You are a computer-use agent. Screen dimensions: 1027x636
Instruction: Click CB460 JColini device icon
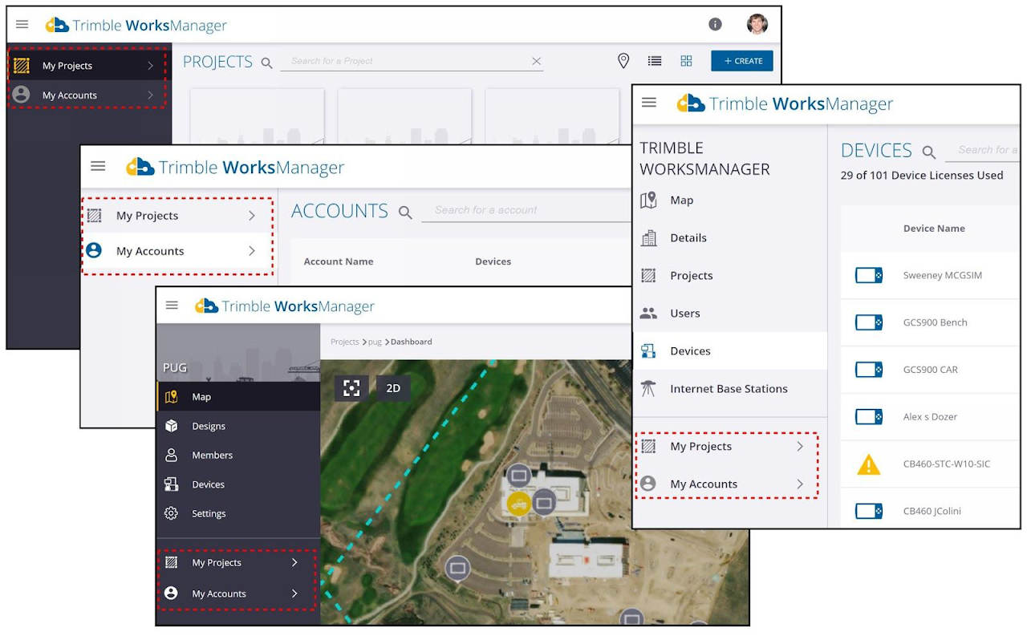point(869,511)
